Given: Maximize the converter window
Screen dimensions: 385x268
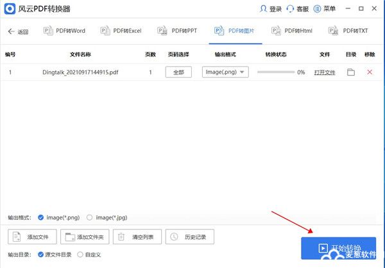Looking at the screenshot, I should point(361,8).
